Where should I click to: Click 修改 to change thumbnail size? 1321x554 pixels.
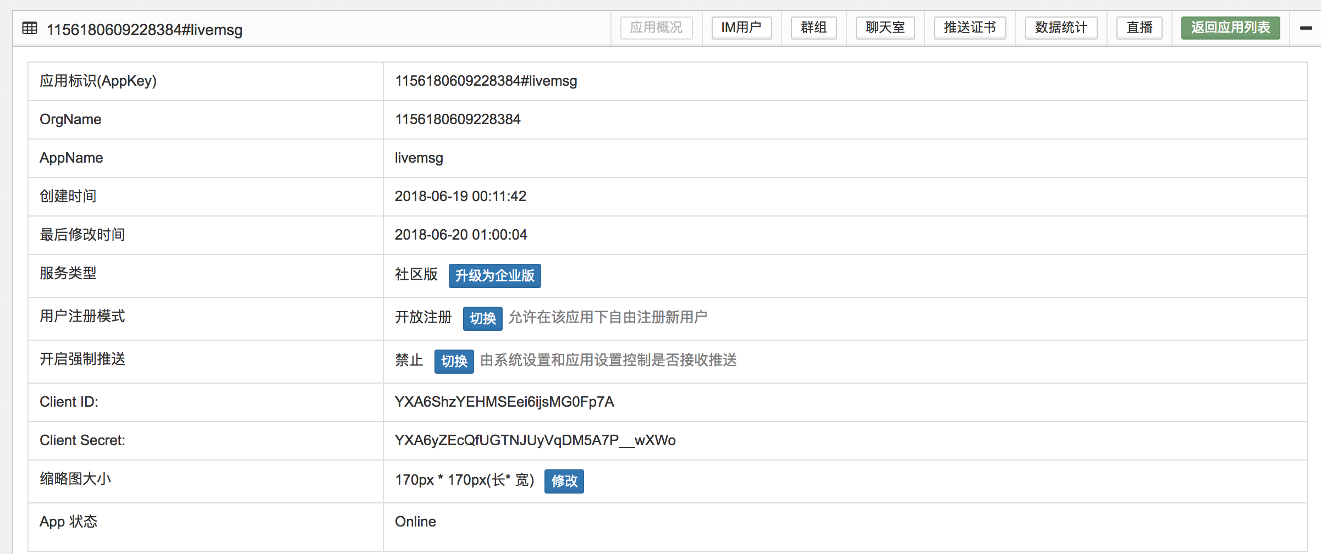click(564, 481)
